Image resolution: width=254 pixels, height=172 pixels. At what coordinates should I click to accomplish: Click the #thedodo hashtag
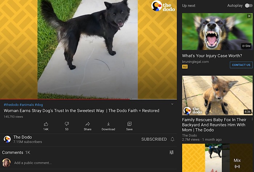tap(11, 105)
